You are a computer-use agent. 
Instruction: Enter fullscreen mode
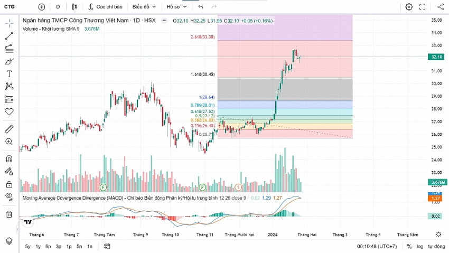(x=423, y=6)
